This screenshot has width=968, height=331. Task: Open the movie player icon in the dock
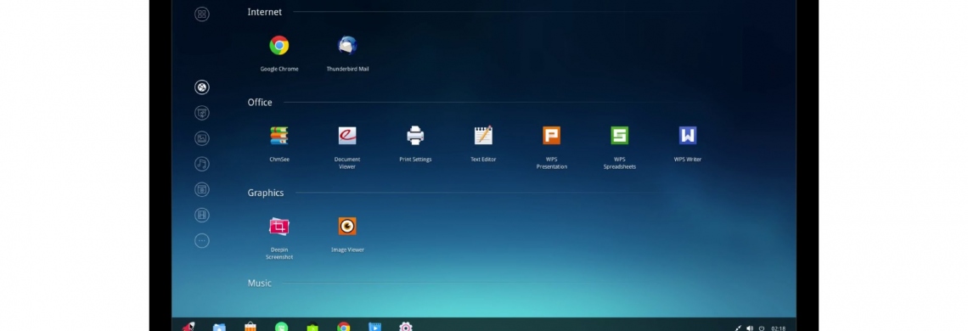click(x=374, y=327)
